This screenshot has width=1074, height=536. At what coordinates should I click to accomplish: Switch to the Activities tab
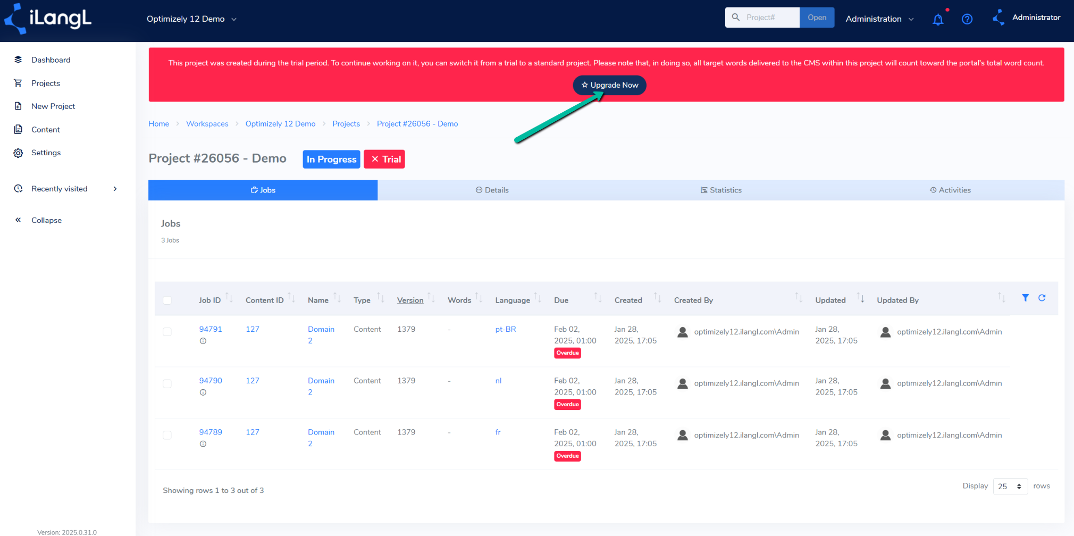[950, 190]
